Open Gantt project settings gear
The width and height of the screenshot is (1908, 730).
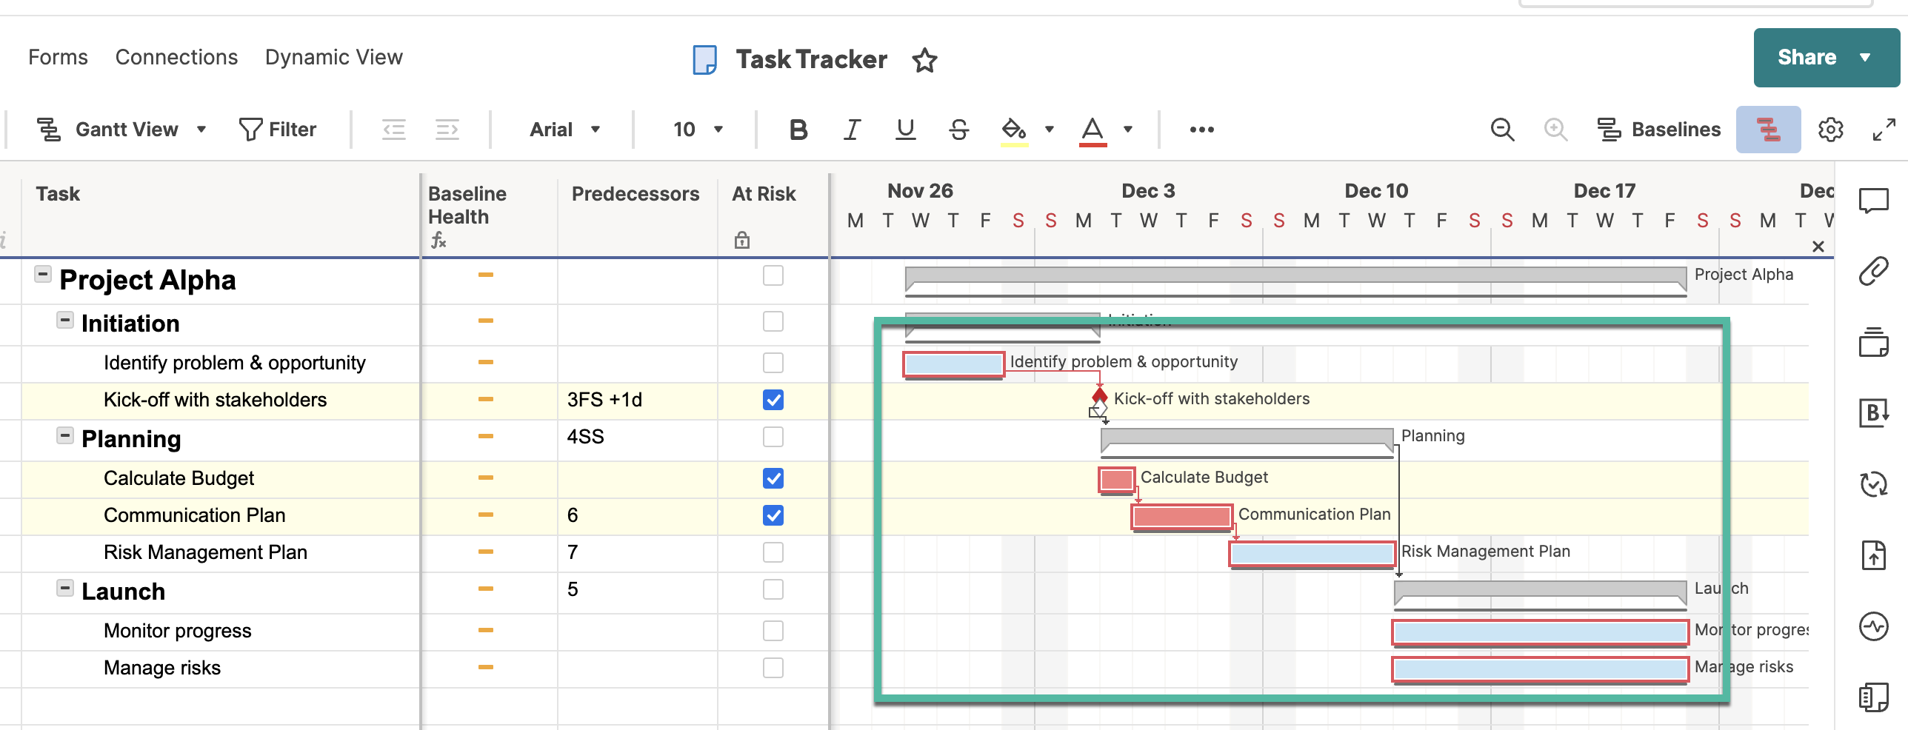[x=1830, y=130]
